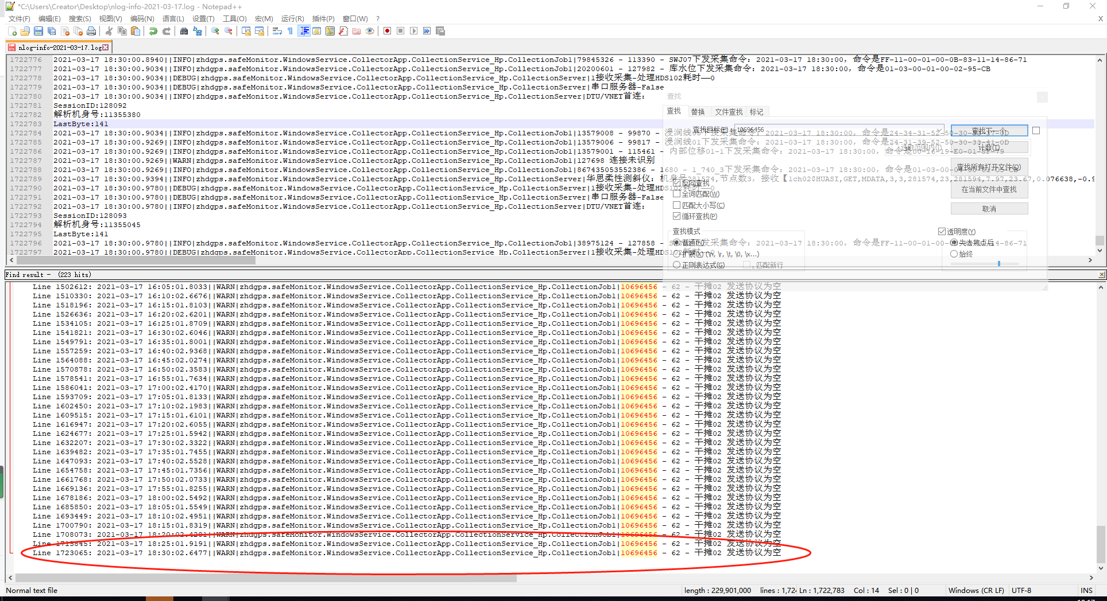Uncheck the 循环查找 checkbox
The height and width of the screenshot is (601, 1107).
677,216
